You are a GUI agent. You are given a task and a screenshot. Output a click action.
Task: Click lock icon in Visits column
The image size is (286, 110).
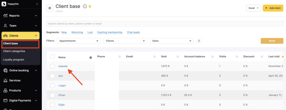[237, 57]
